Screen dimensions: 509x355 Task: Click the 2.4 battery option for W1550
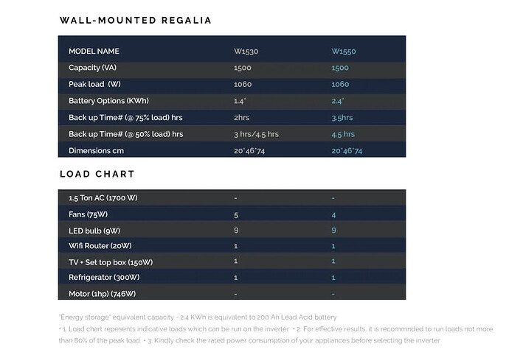click(338, 101)
